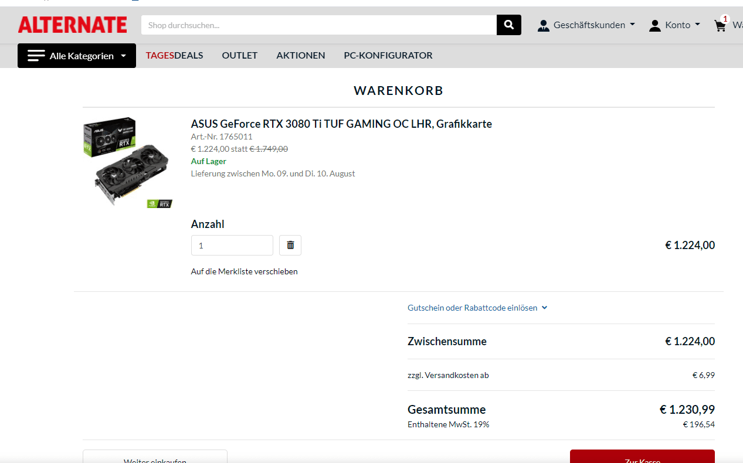The width and height of the screenshot is (743, 463).
Task: Open the Geschäftskunden dropdown arrow
Action: coord(632,25)
